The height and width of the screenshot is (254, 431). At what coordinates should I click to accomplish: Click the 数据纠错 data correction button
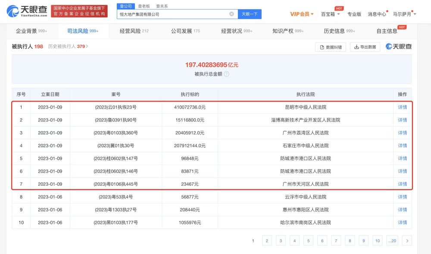point(331,47)
